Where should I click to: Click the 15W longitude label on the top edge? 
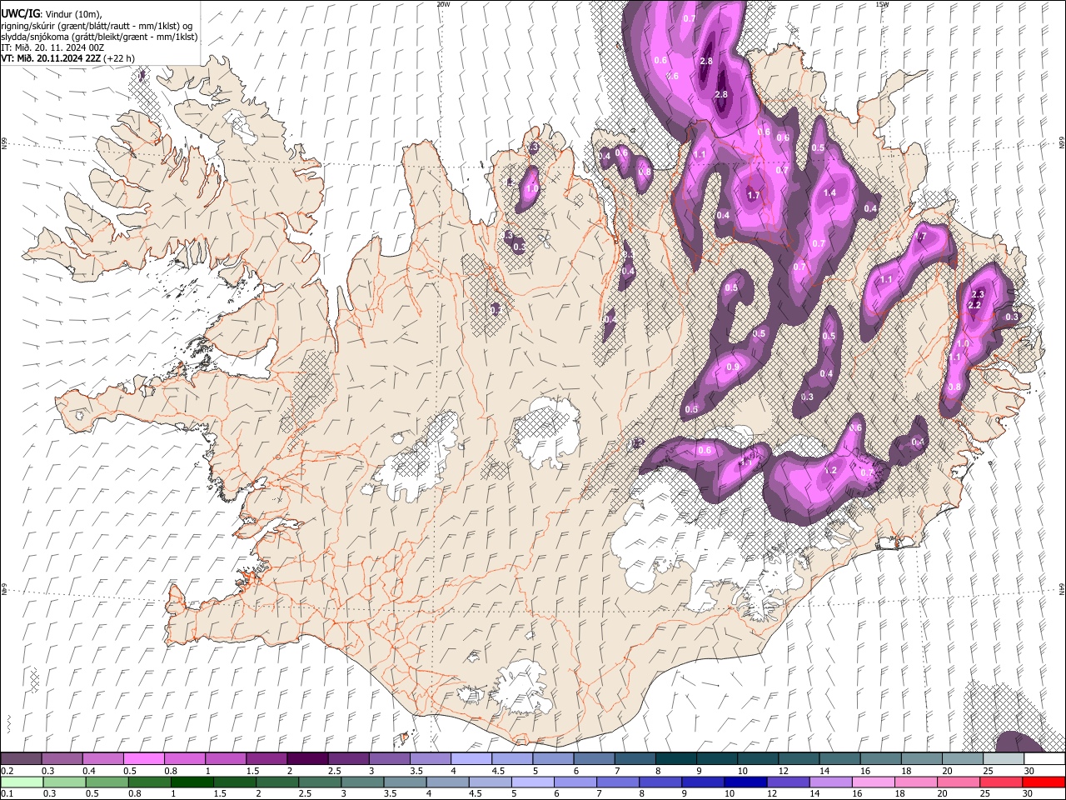click(882, 4)
